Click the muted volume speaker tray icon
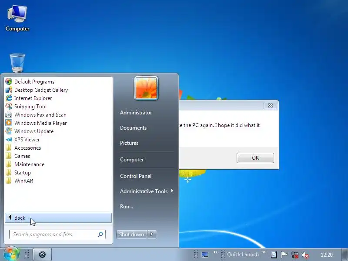The width and height of the screenshot is (348, 261). click(305, 255)
